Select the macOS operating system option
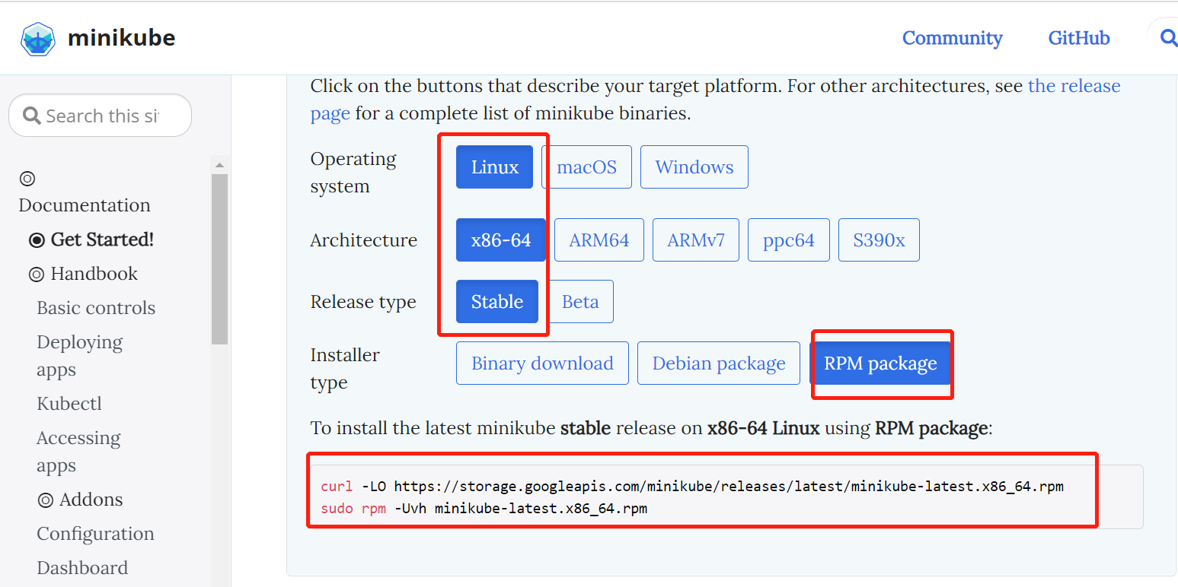Image resolution: width=1178 pixels, height=587 pixels. click(x=586, y=167)
